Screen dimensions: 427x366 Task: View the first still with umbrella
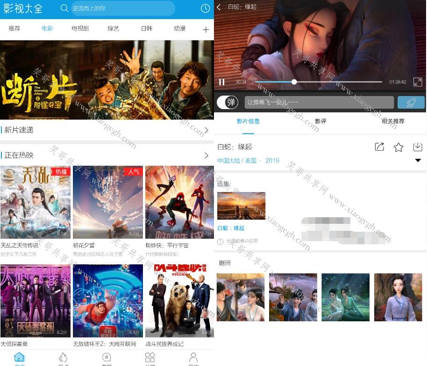(x=241, y=297)
